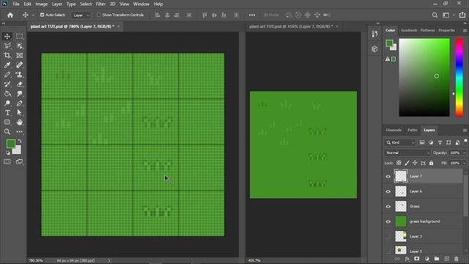The width and height of the screenshot is (469, 264).
Task: Open the layer filter Kind dropdown
Action: click(400, 142)
